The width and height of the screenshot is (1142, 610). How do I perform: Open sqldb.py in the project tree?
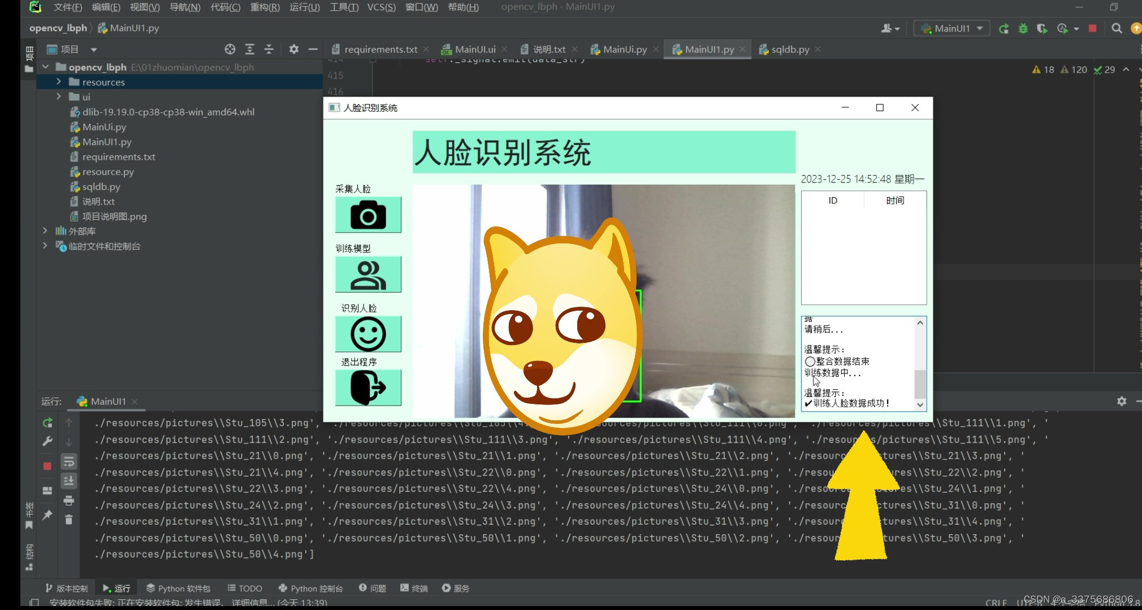(101, 186)
